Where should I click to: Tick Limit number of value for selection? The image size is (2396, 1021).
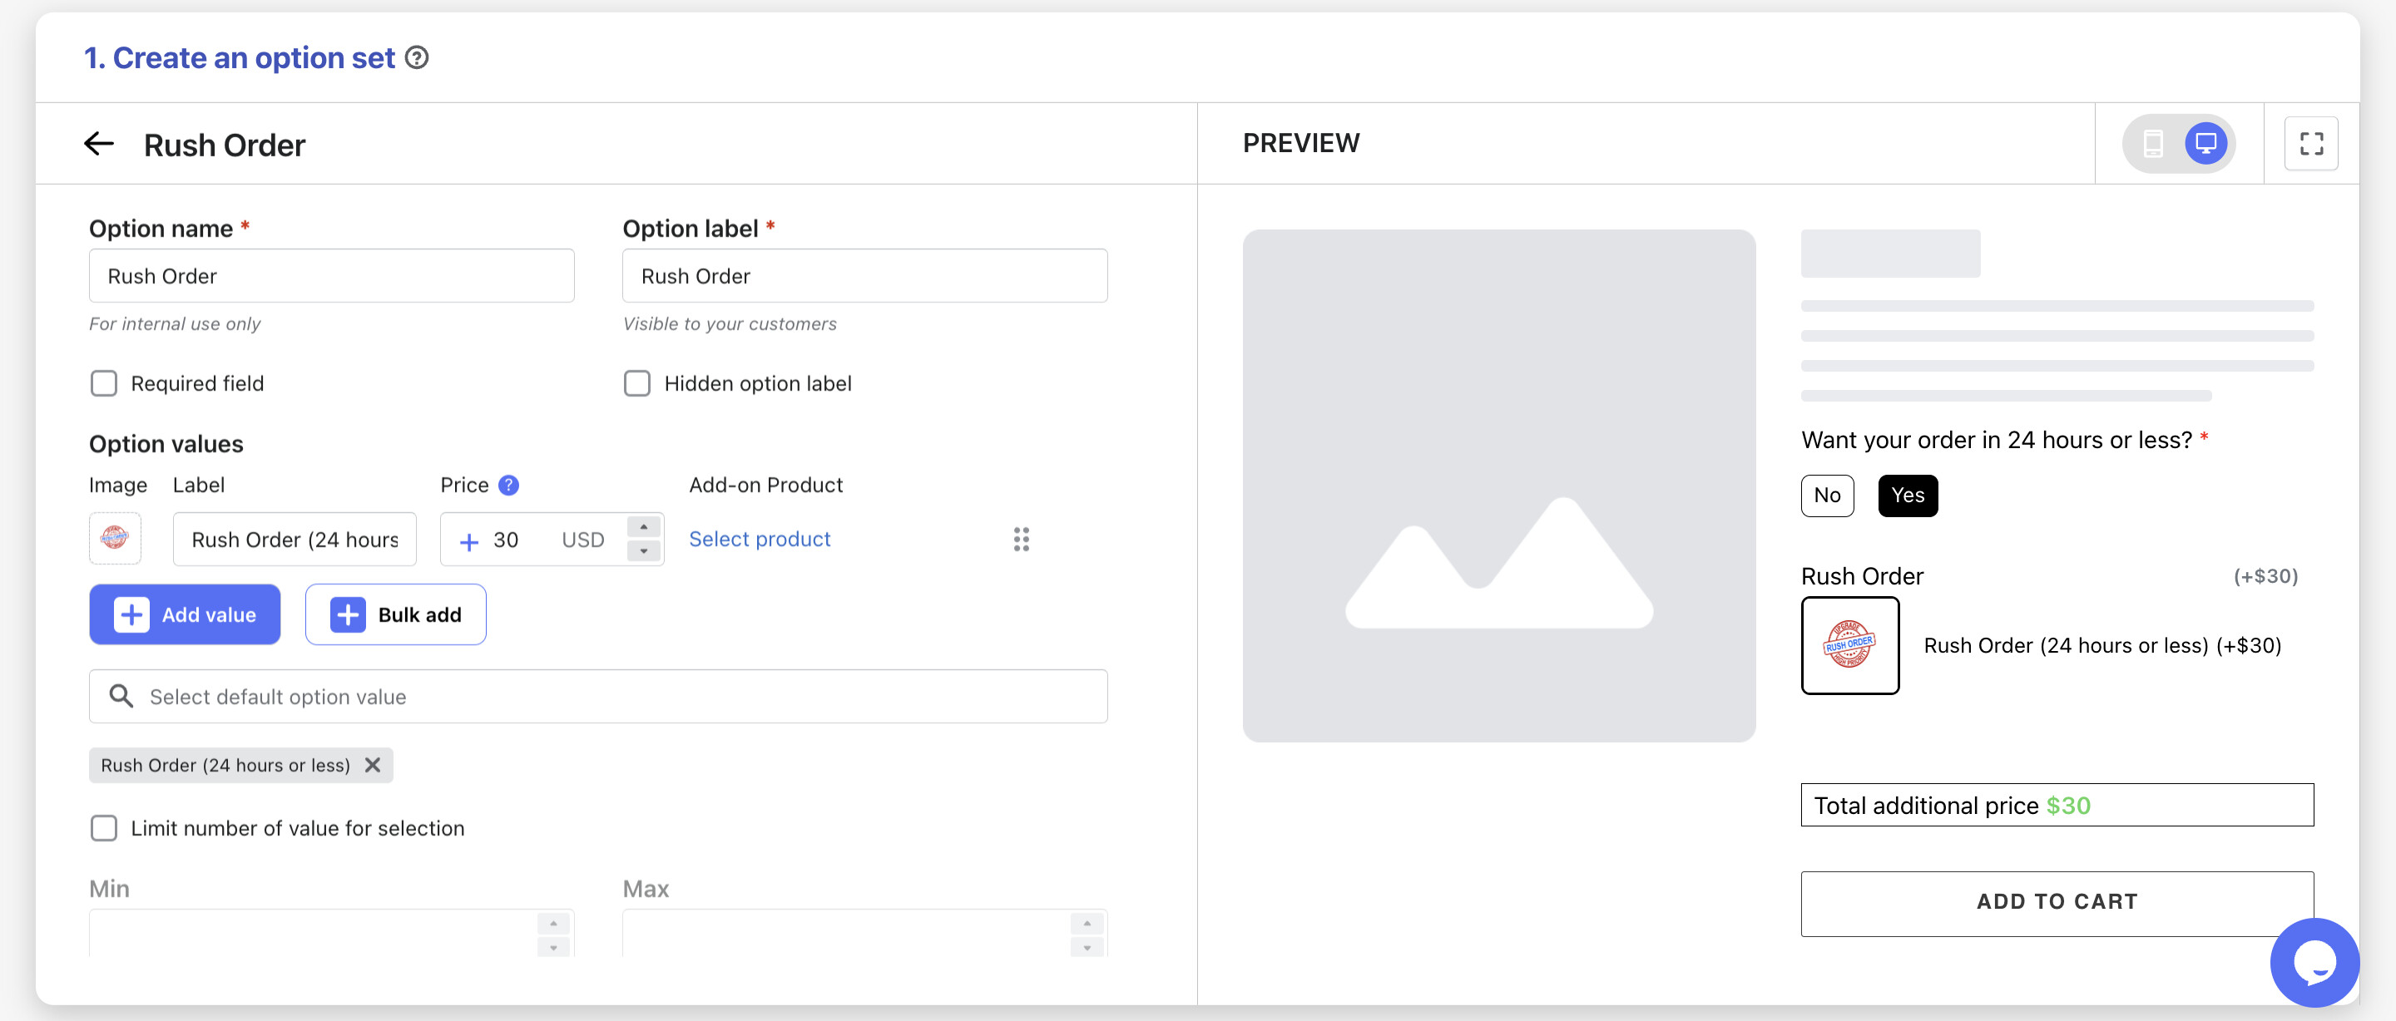click(104, 827)
